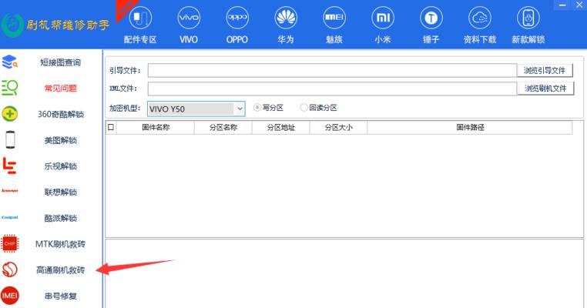Click the 美图解锁 phone icon
Screen dimensions: 587x308
click(10, 140)
